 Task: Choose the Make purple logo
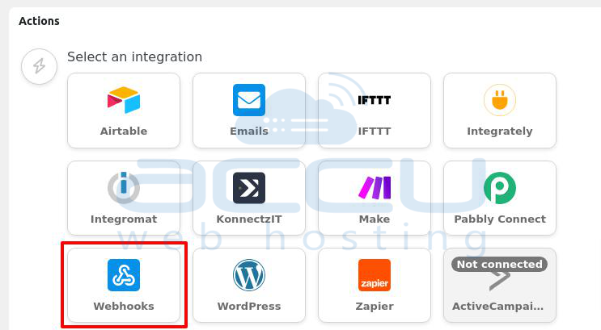coord(374,188)
